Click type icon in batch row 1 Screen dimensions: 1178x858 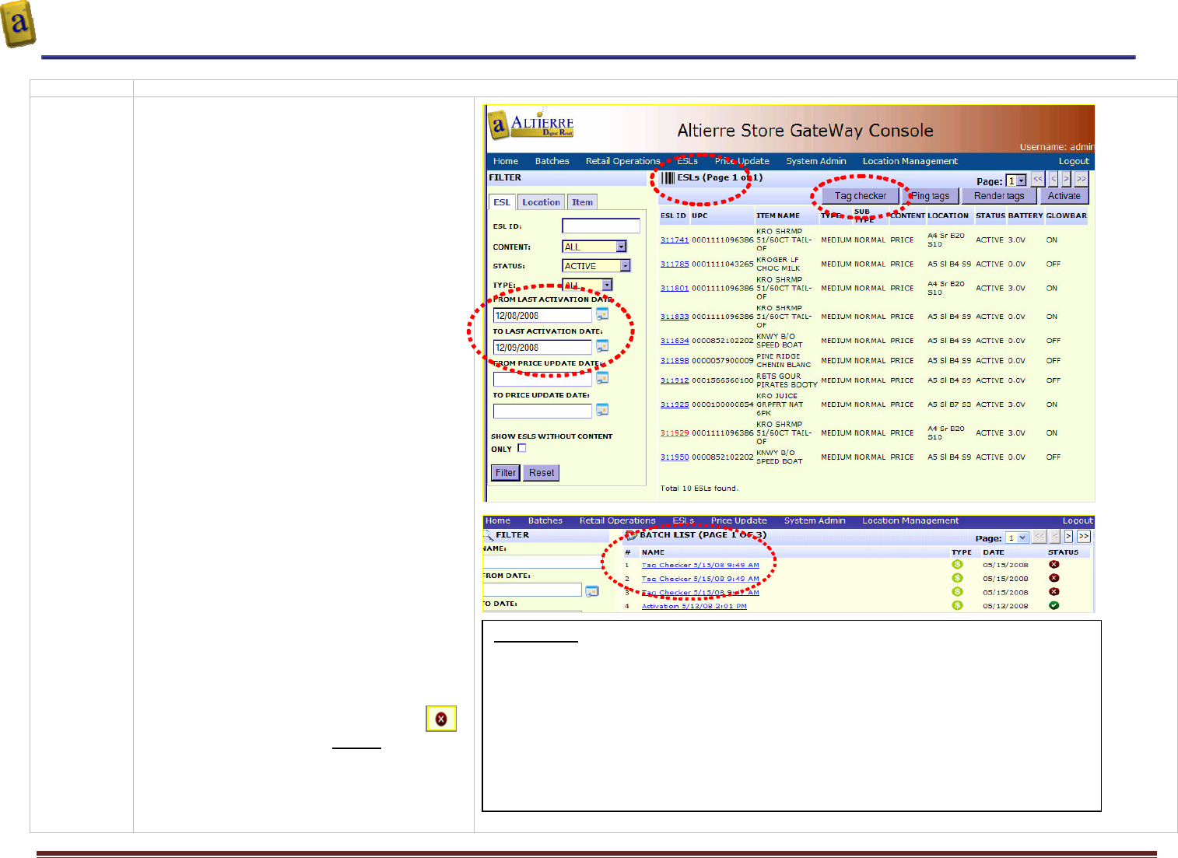coord(957,565)
